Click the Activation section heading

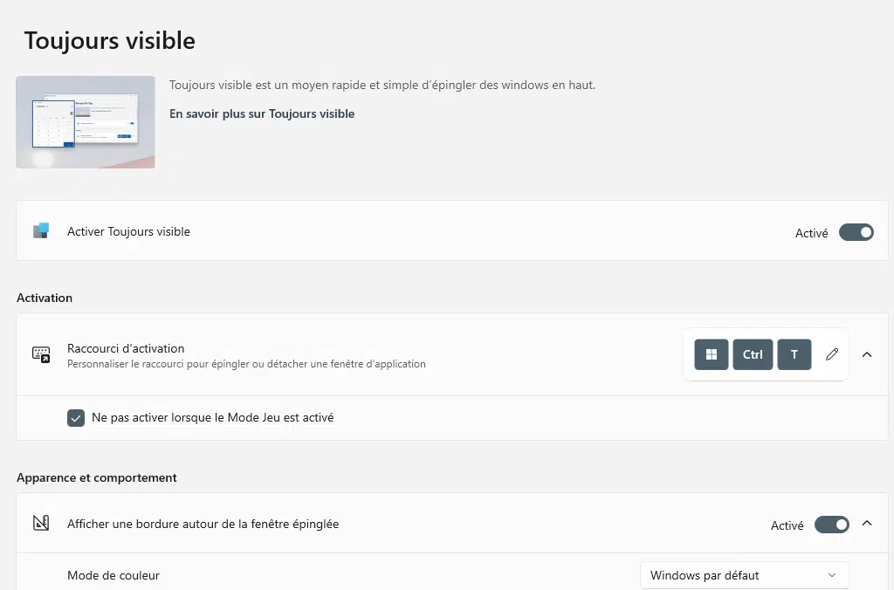click(45, 298)
